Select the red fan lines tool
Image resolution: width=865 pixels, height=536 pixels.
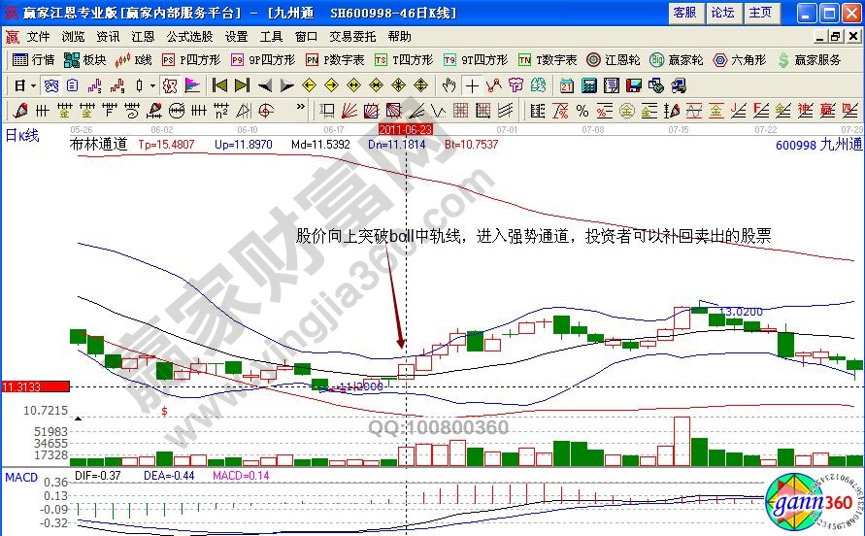(x=349, y=111)
